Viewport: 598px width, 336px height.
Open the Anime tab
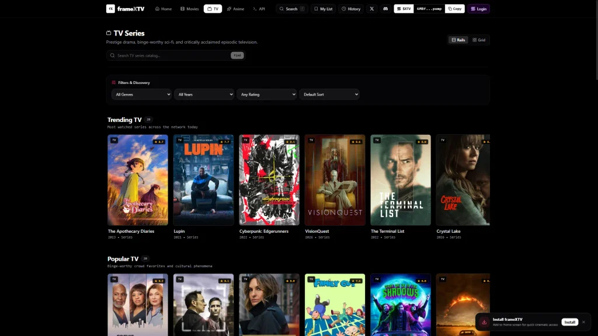[x=235, y=9]
